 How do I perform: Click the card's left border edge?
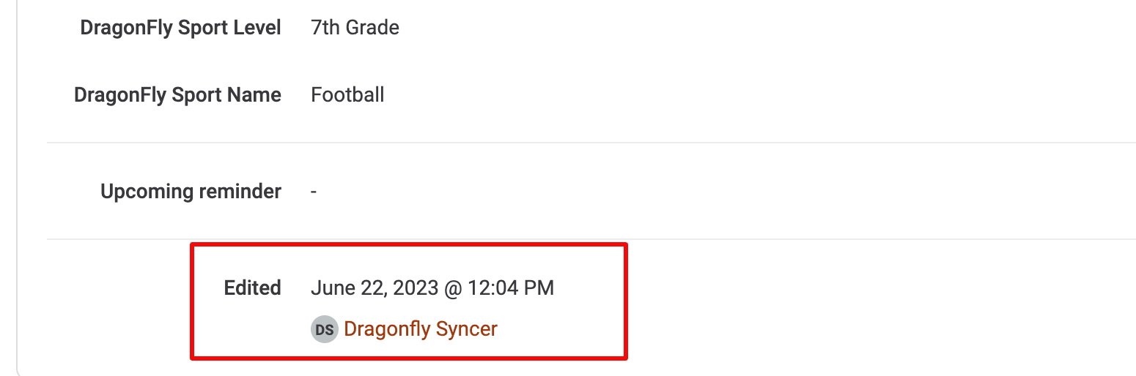tap(18, 183)
